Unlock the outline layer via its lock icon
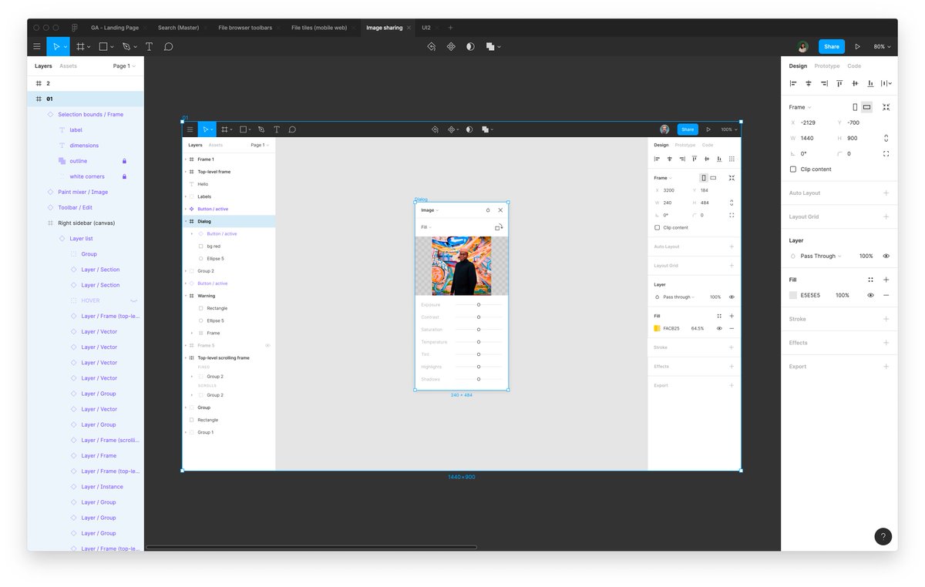 (x=124, y=161)
